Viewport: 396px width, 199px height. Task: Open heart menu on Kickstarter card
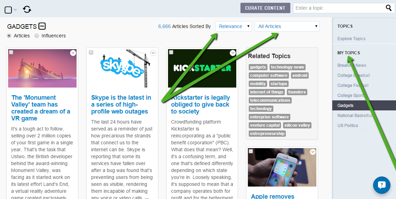click(233, 53)
